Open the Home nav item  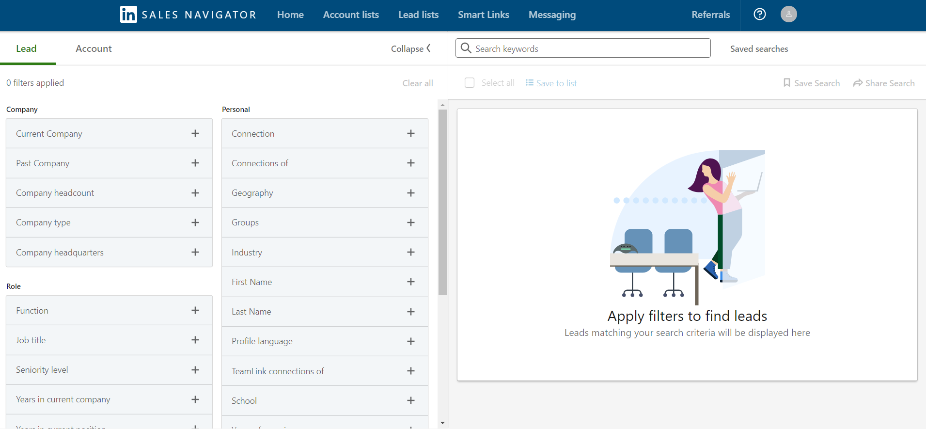(x=290, y=15)
